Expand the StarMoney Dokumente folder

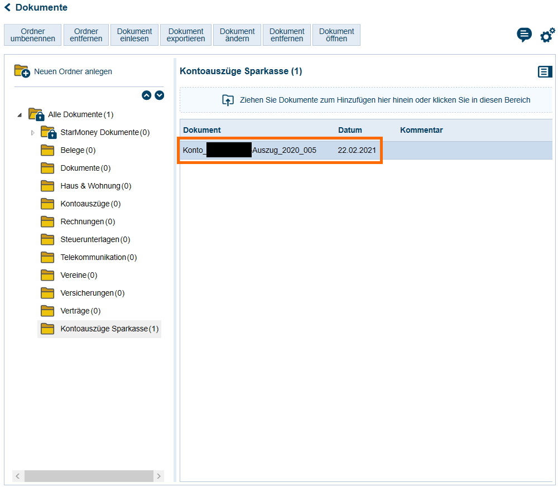tap(32, 133)
